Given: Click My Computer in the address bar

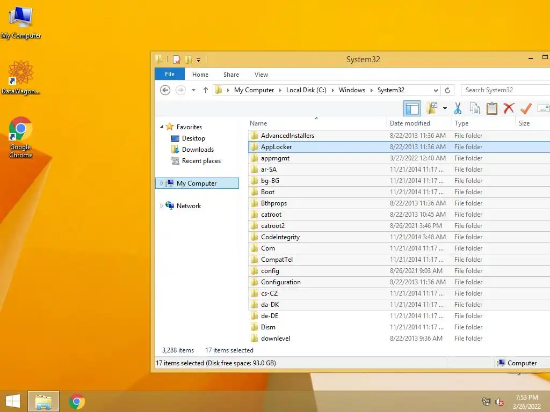Looking at the screenshot, I should click(x=254, y=90).
